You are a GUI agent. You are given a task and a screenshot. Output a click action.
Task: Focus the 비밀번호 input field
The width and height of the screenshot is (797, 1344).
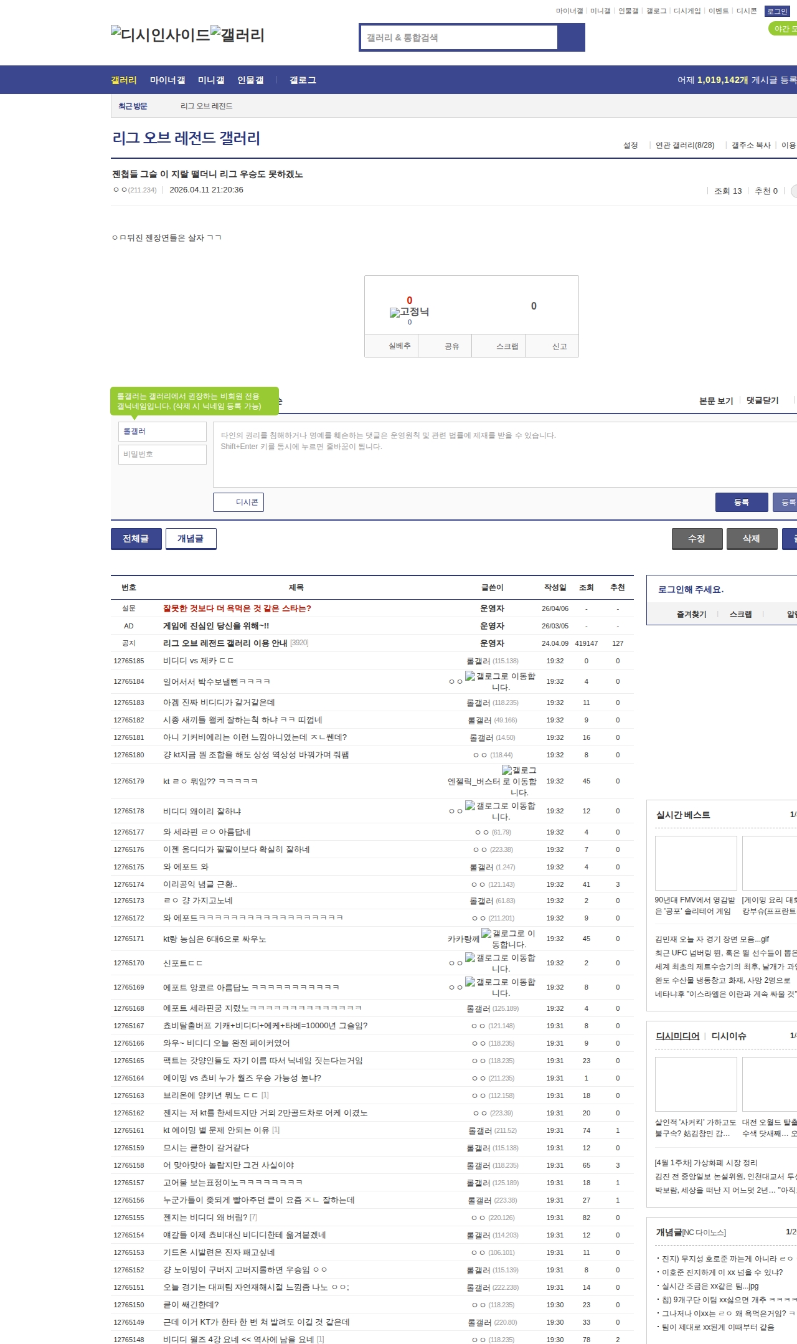163,455
